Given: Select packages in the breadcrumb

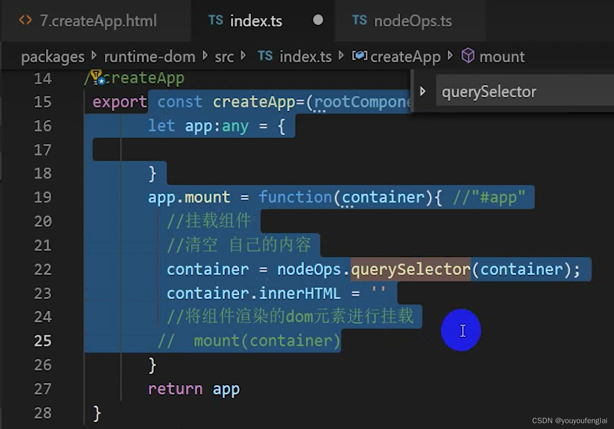Looking at the screenshot, I should tap(53, 57).
